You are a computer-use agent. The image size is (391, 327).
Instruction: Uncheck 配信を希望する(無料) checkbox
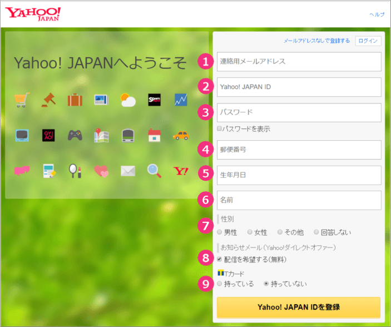(219, 259)
